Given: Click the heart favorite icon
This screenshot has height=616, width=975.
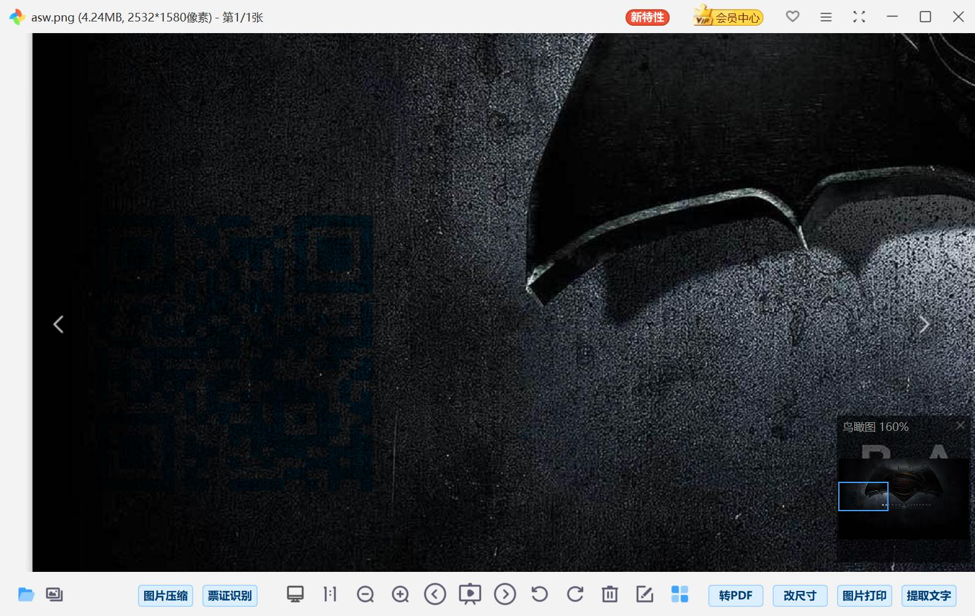Looking at the screenshot, I should [793, 17].
